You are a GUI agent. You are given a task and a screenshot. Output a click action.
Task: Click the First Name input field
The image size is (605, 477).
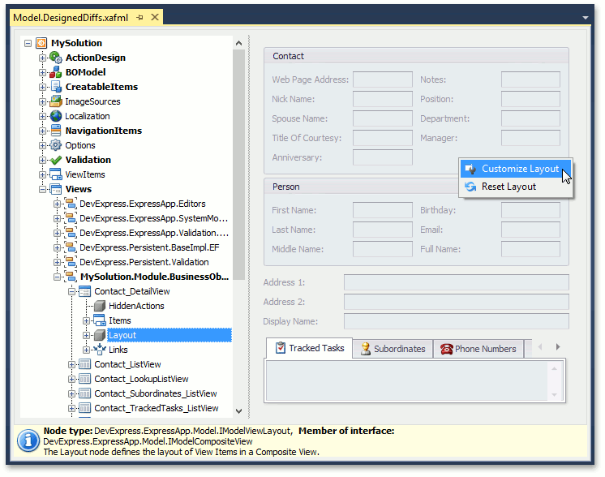coord(382,210)
